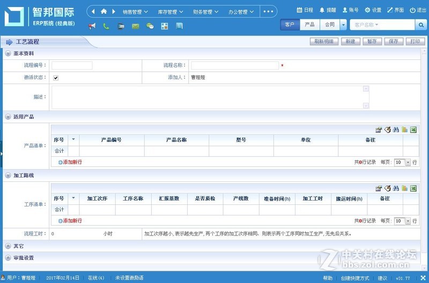This screenshot has width=429, height=283.
Task: Open 帮助 in status bar
Action: point(328,278)
